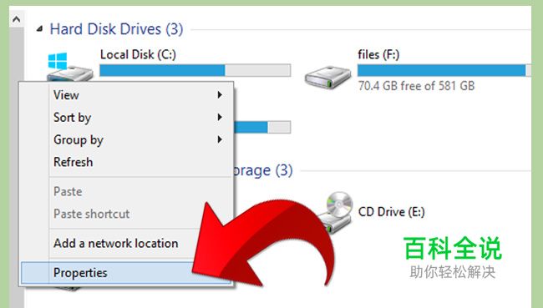Click the CD Drive (E:) label
Screen dimensions: 543x308
pyautogui.click(x=391, y=212)
